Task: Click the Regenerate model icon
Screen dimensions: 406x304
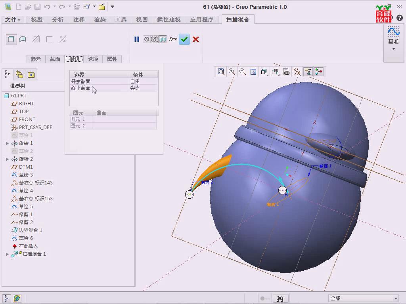Action: tap(77, 7)
